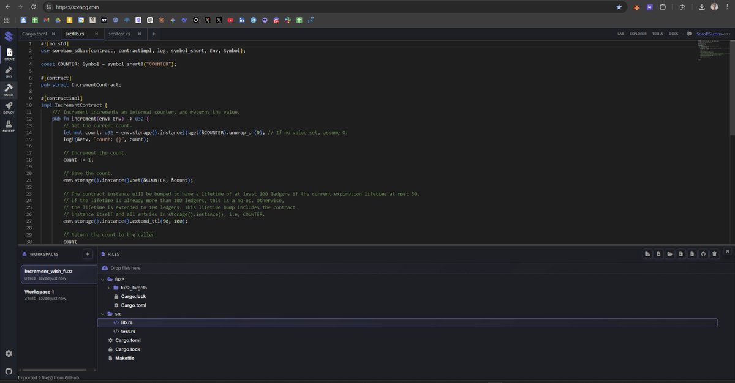Click the browser address bar
The height and width of the screenshot is (383, 735).
coord(331,7)
